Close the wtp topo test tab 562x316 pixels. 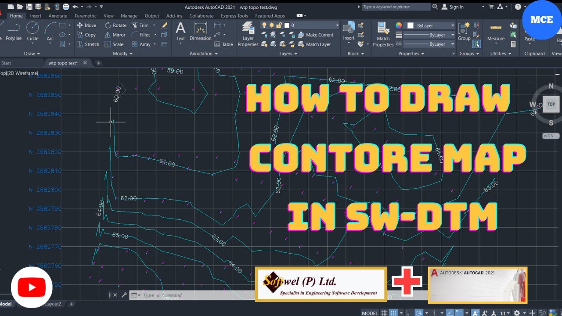(85, 63)
